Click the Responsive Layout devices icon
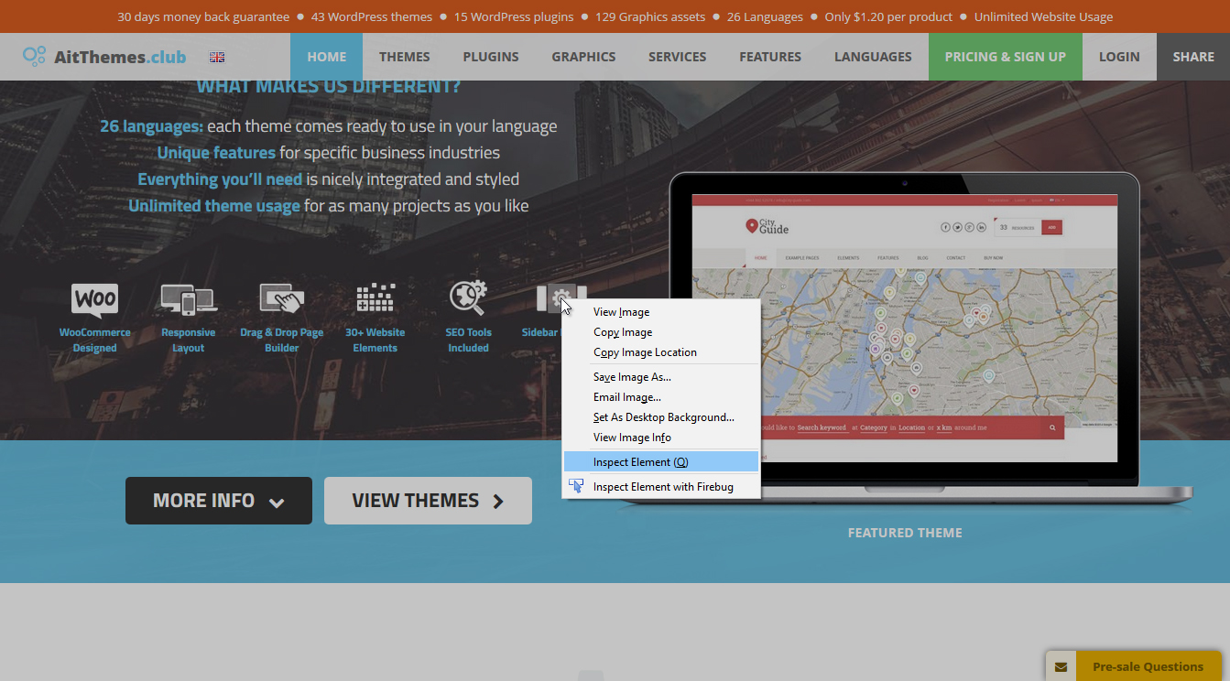The width and height of the screenshot is (1230, 681). pos(188,300)
